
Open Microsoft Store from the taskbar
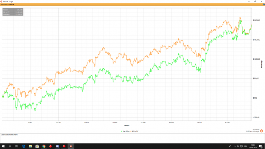click(37, 146)
